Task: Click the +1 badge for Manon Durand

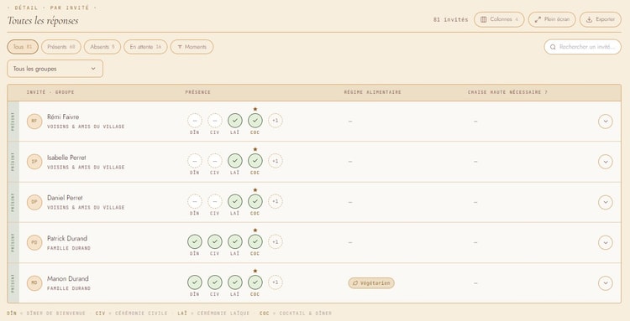Action: click(x=276, y=282)
